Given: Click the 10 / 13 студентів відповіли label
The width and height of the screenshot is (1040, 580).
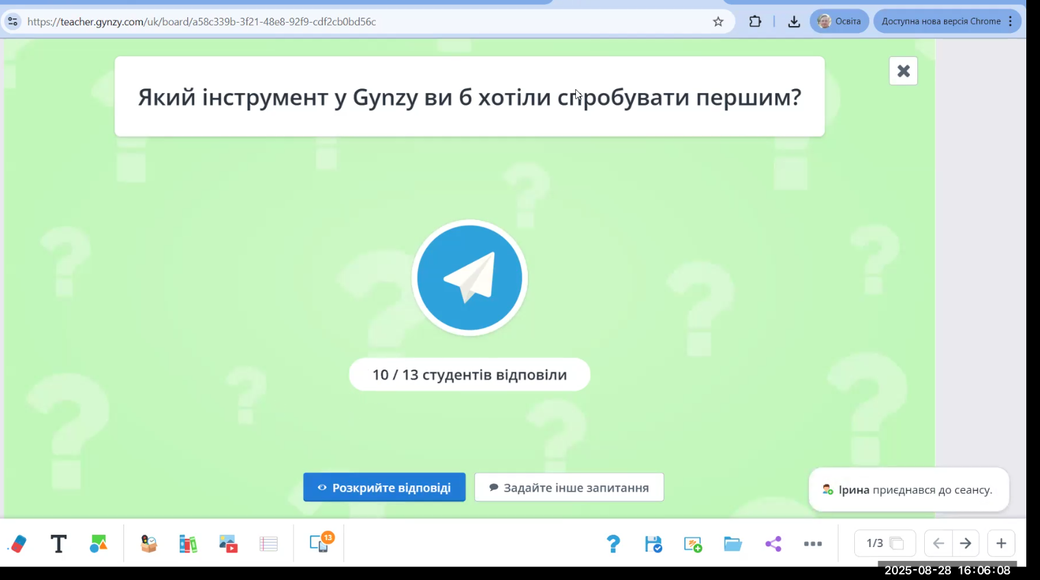Looking at the screenshot, I should [x=470, y=374].
